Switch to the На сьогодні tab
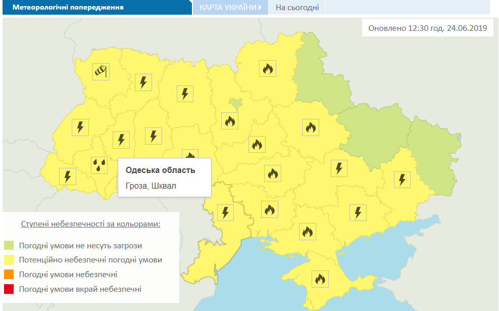499x311 pixels. click(x=297, y=7)
